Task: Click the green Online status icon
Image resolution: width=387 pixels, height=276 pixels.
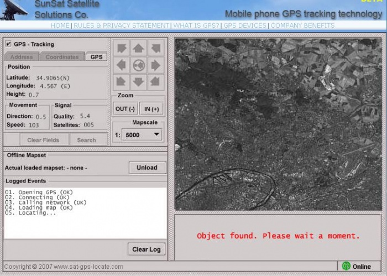Action: 346,266
